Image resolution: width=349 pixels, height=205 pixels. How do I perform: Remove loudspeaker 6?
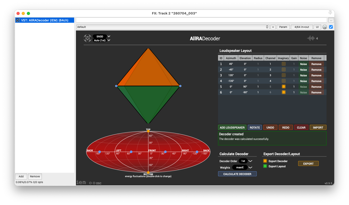pos(316,92)
